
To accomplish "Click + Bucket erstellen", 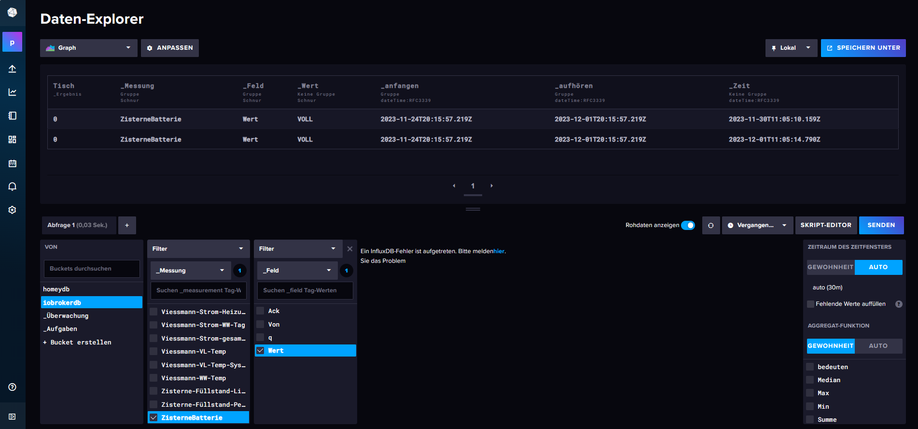I will 77,342.
